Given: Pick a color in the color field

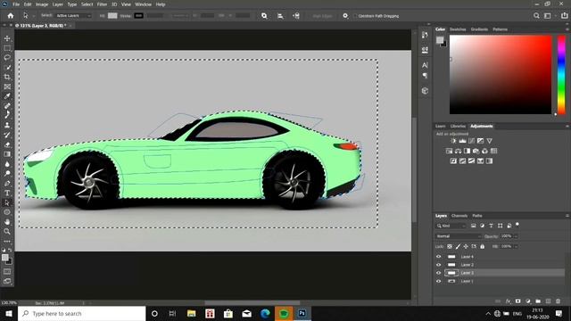Looking at the screenshot, I should 501,75.
